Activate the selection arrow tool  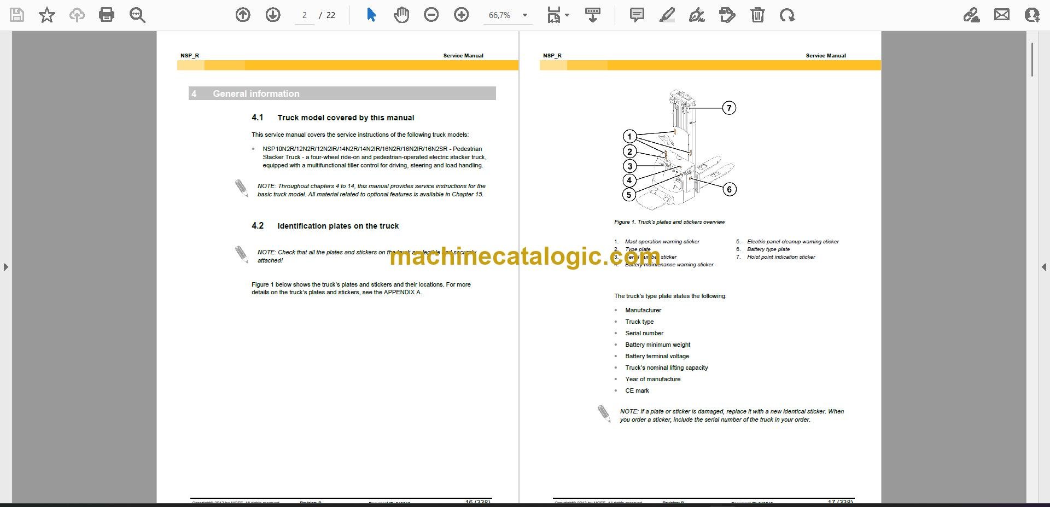371,15
